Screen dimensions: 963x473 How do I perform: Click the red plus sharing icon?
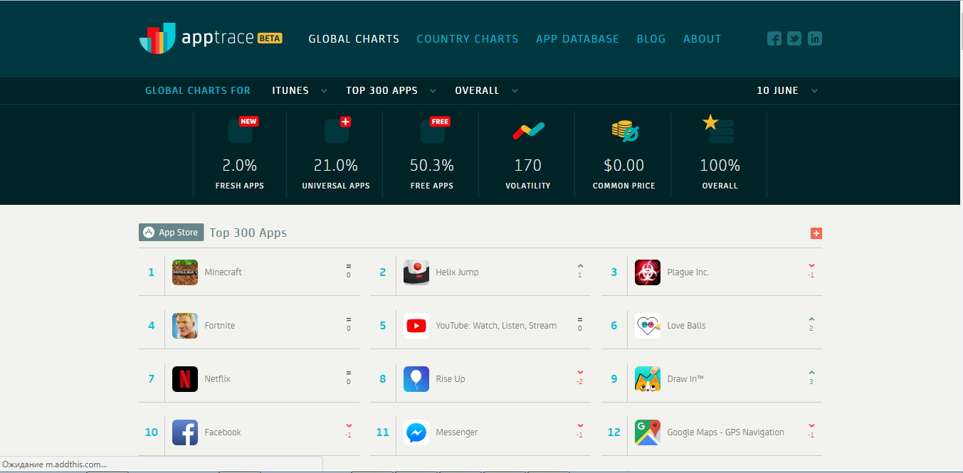tap(816, 233)
